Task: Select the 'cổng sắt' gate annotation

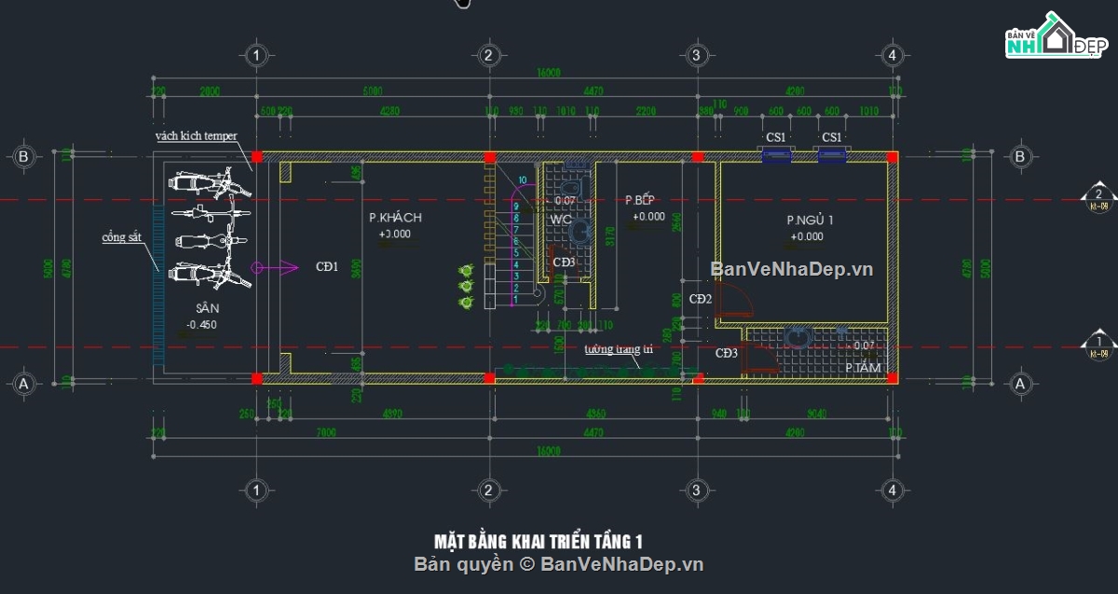Action: (121, 237)
